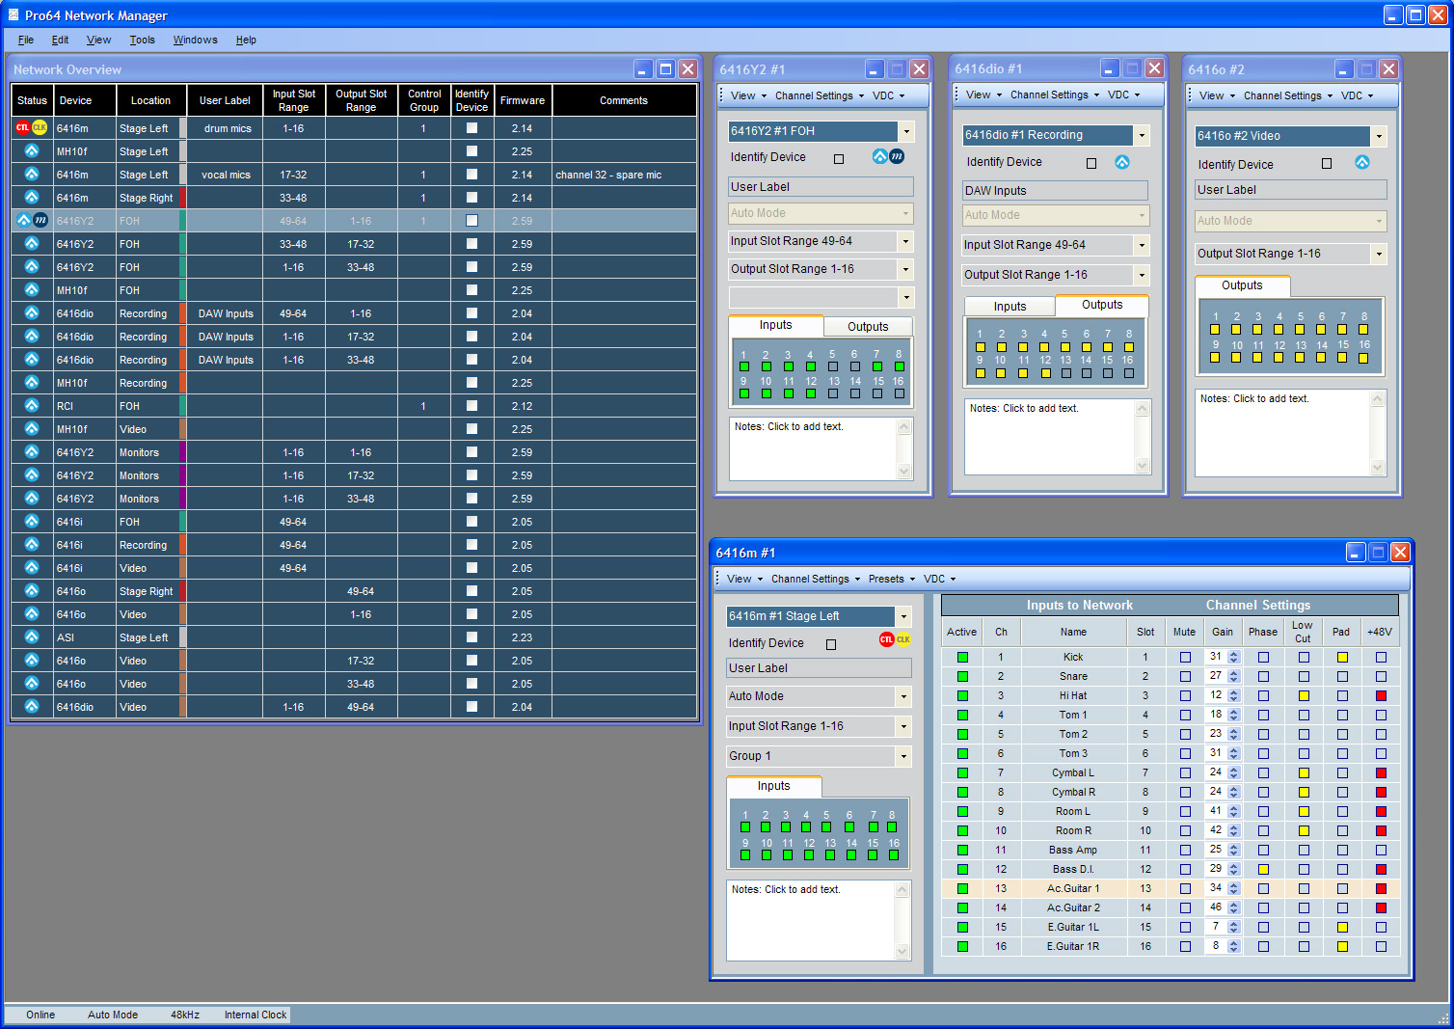The height and width of the screenshot is (1029, 1454).
Task: Click status icon of 6416o Stage Right row
Action: (x=32, y=590)
